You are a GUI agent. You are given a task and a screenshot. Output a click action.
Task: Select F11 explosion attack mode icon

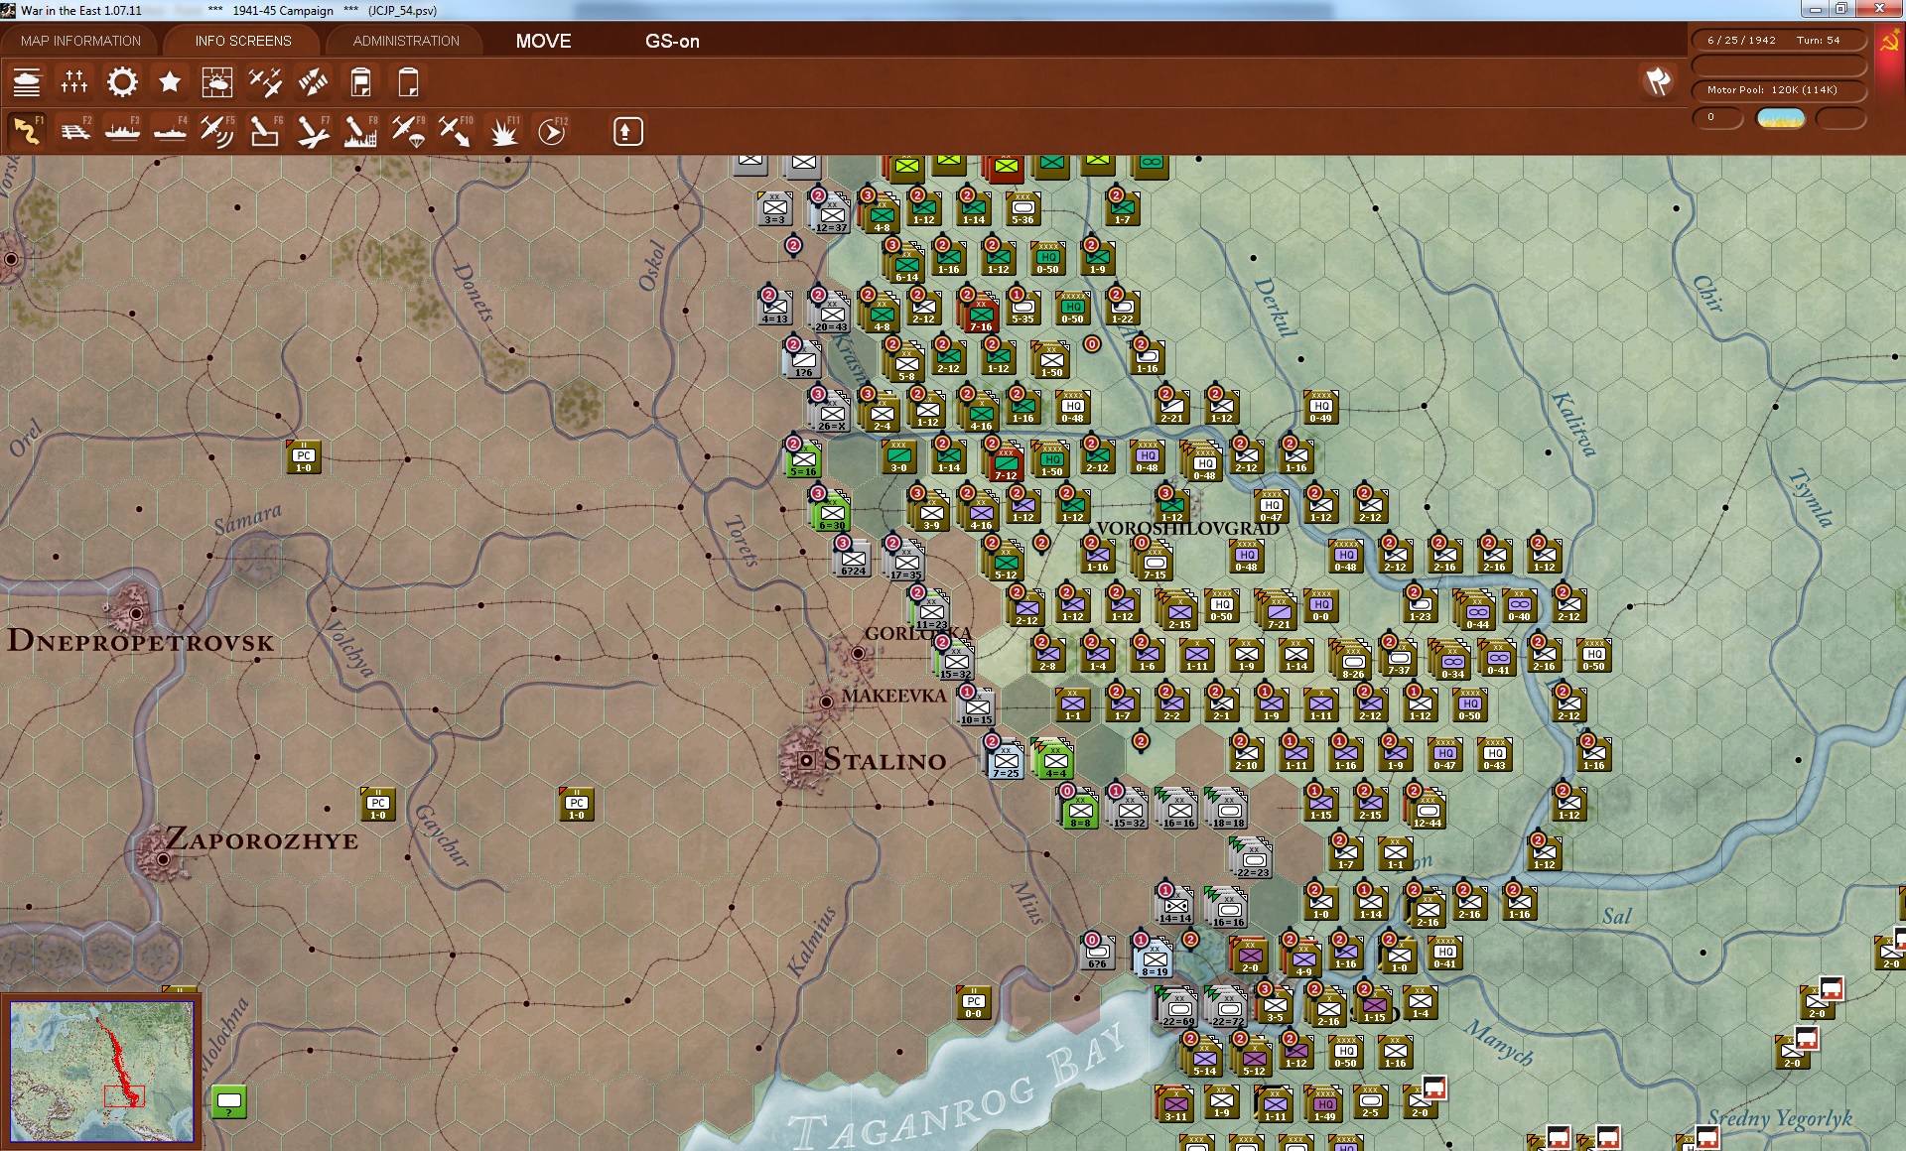(x=504, y=131)
